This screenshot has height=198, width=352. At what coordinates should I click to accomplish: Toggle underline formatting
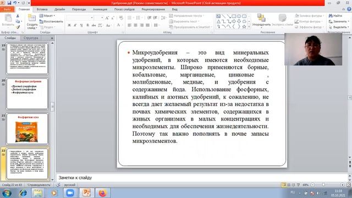(81, 25)
